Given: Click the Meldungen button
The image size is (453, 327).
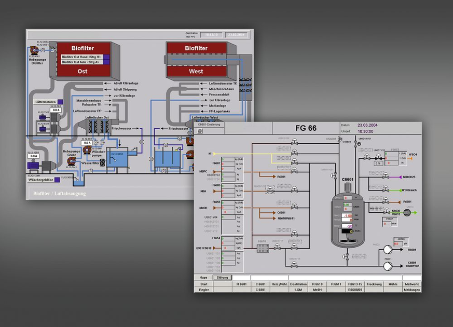Looking at the screenshot, I should click(411, 290).
